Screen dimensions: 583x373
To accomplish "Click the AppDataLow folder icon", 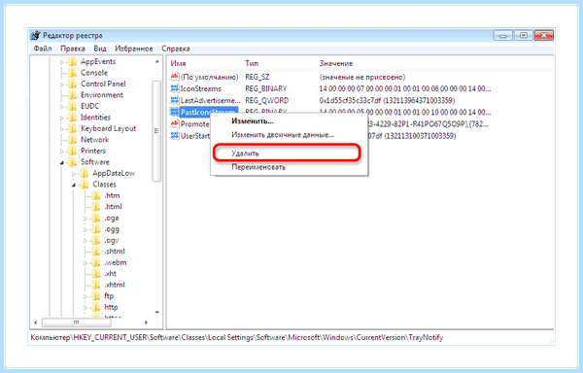I will click(85, 173).
